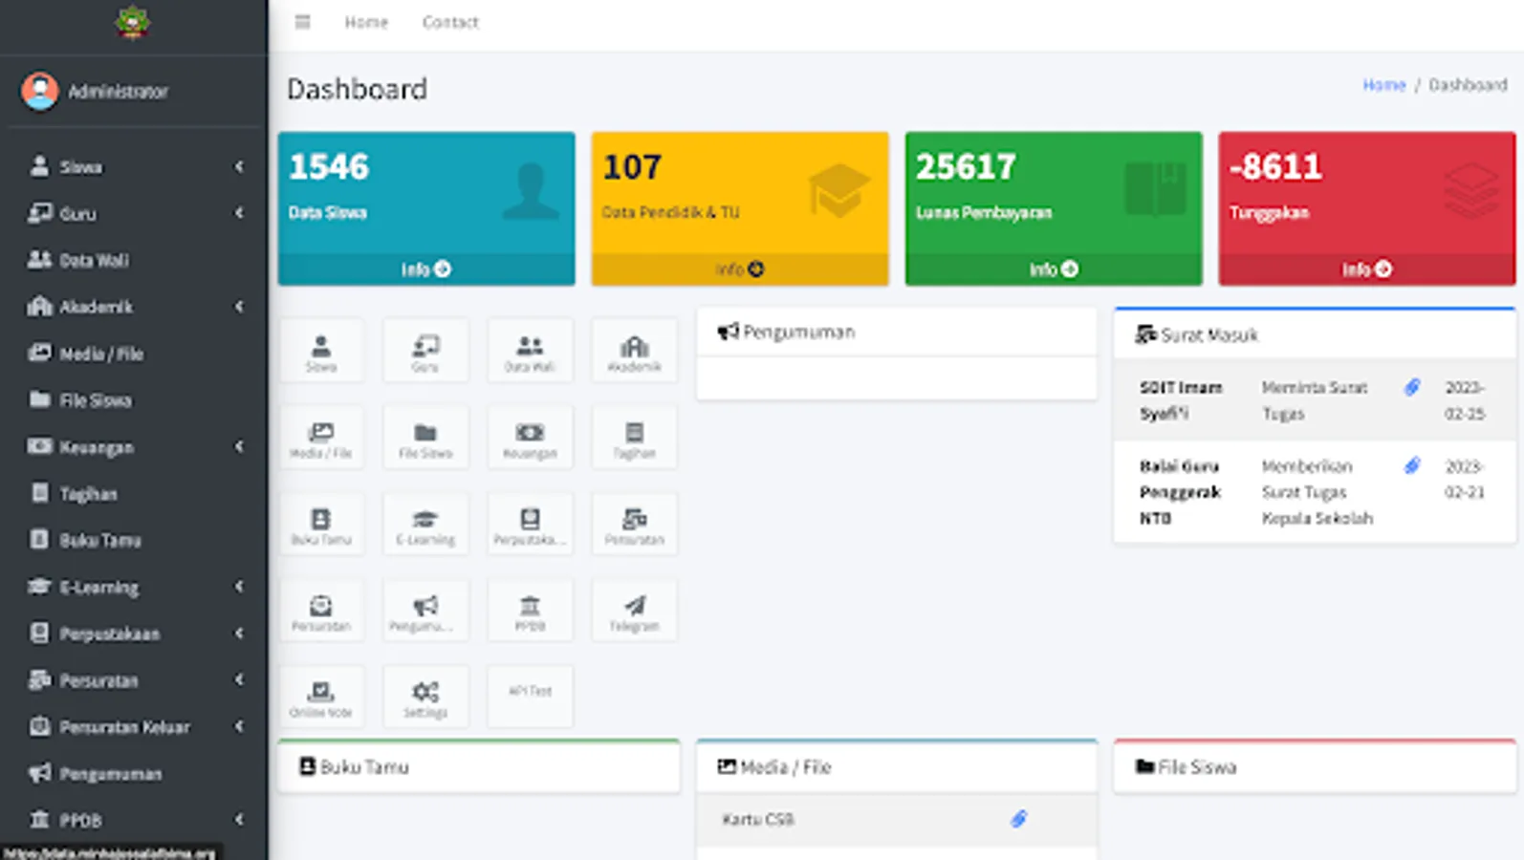The image size is (1524, 860).
Task: Click Info on the Lunas Pembayaran card
Action: [x=1054, y=269]
